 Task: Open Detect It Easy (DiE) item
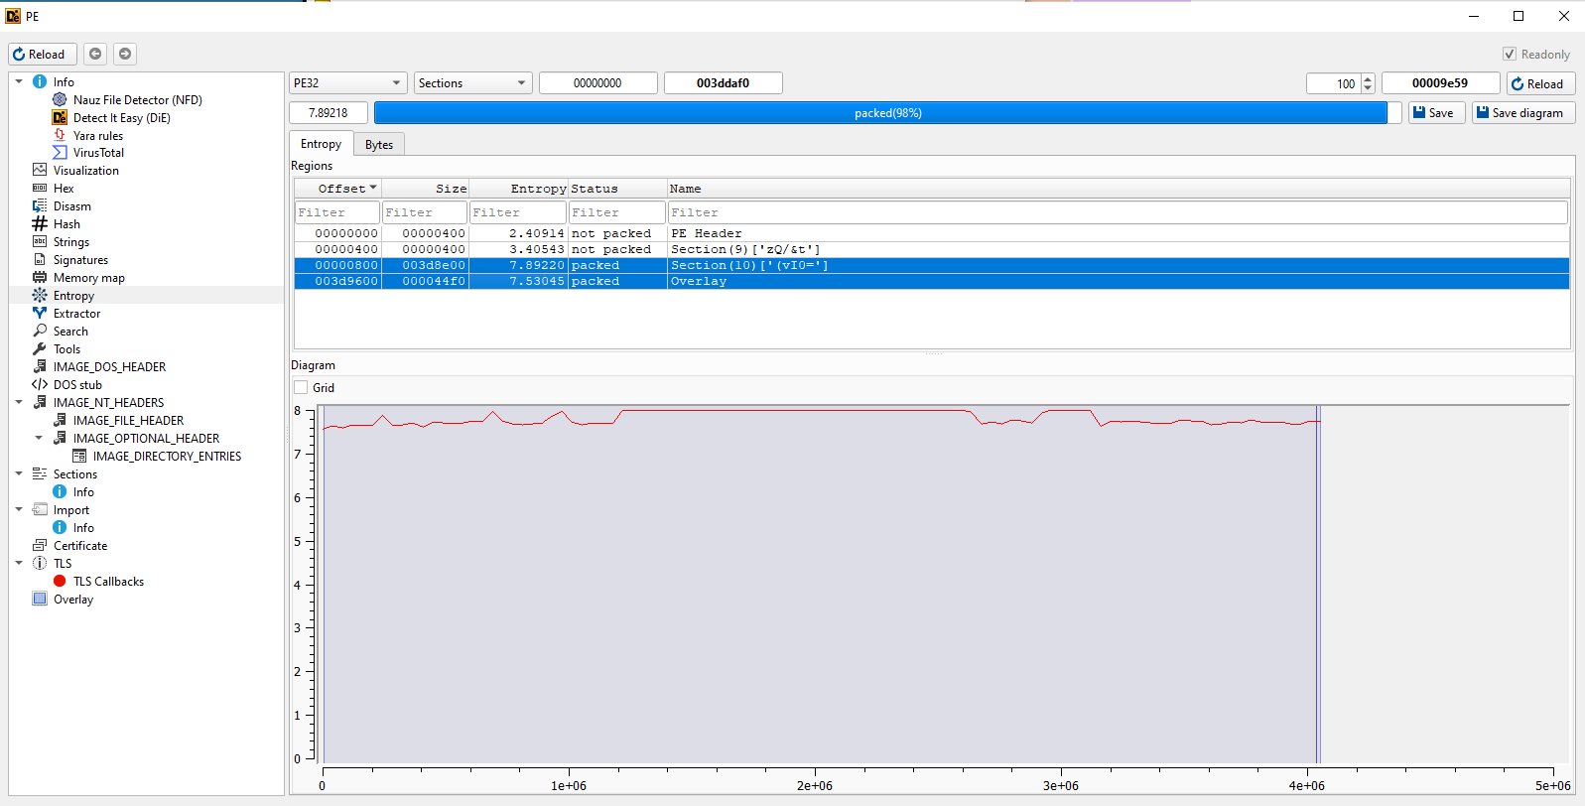(x=121, y=118)
